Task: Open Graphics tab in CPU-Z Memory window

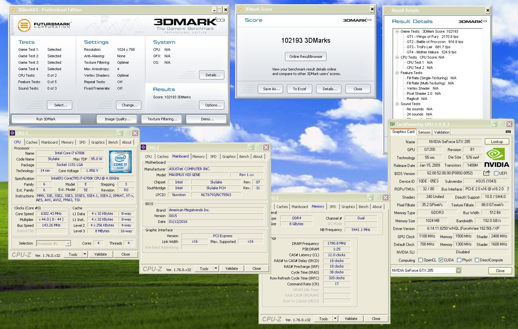Action: 348,207
